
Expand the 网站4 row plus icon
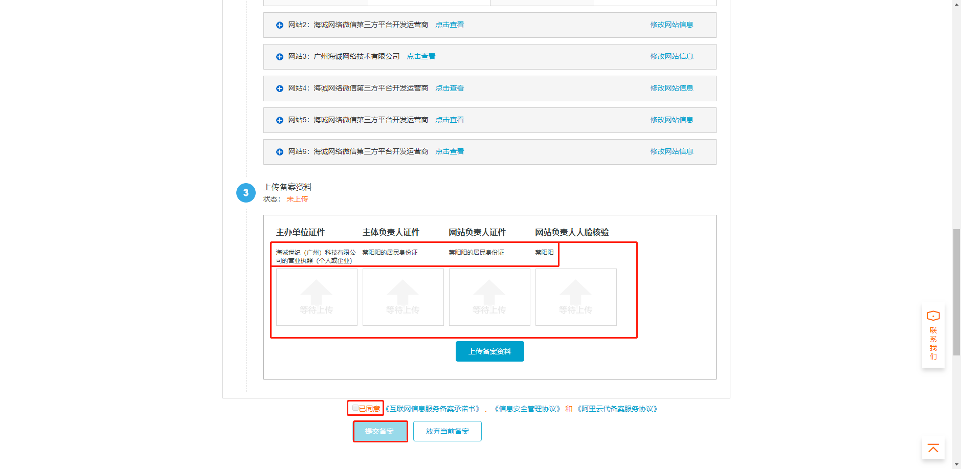pos(280,88)
